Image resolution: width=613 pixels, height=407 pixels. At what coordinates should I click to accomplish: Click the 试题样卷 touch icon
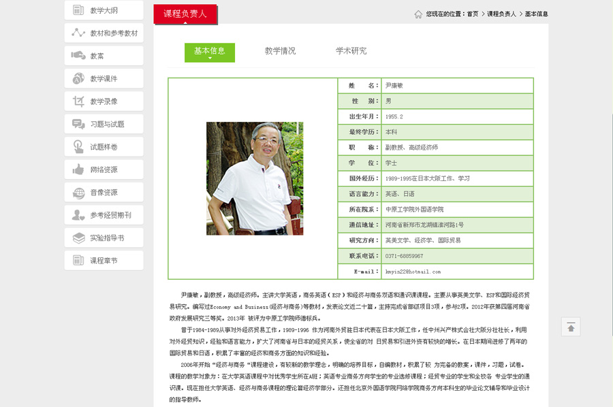click(x=78, y=147)
